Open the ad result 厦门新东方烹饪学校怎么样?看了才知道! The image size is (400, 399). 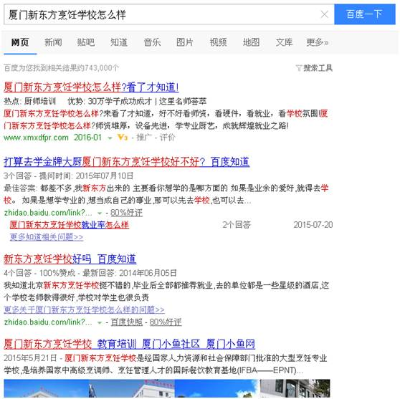coord(91,87)
